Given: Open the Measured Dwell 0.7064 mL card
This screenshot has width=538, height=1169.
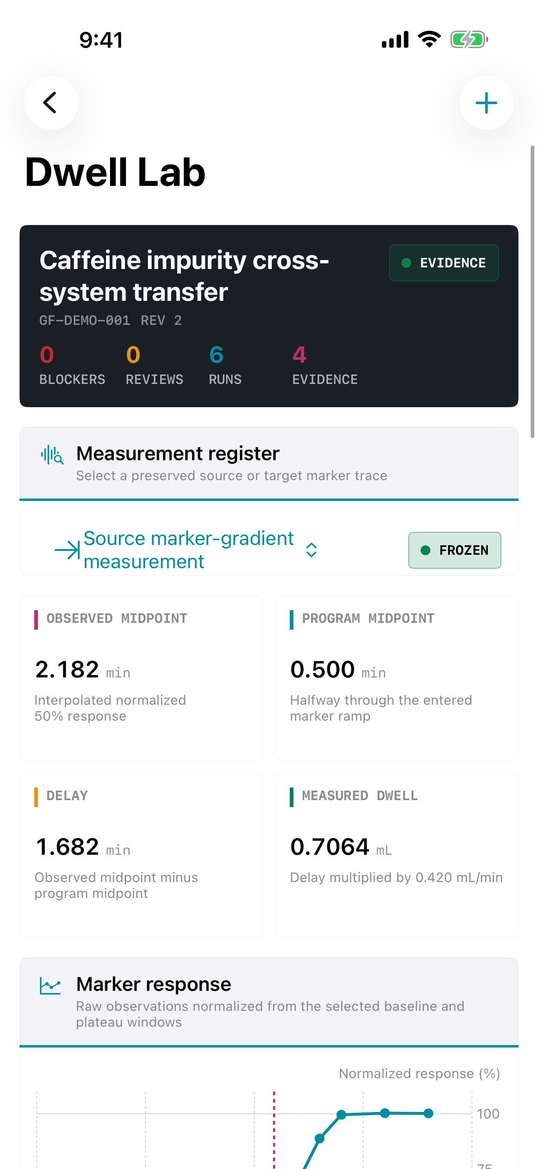Looking at the screenshot, I should (x=397, y=855).
